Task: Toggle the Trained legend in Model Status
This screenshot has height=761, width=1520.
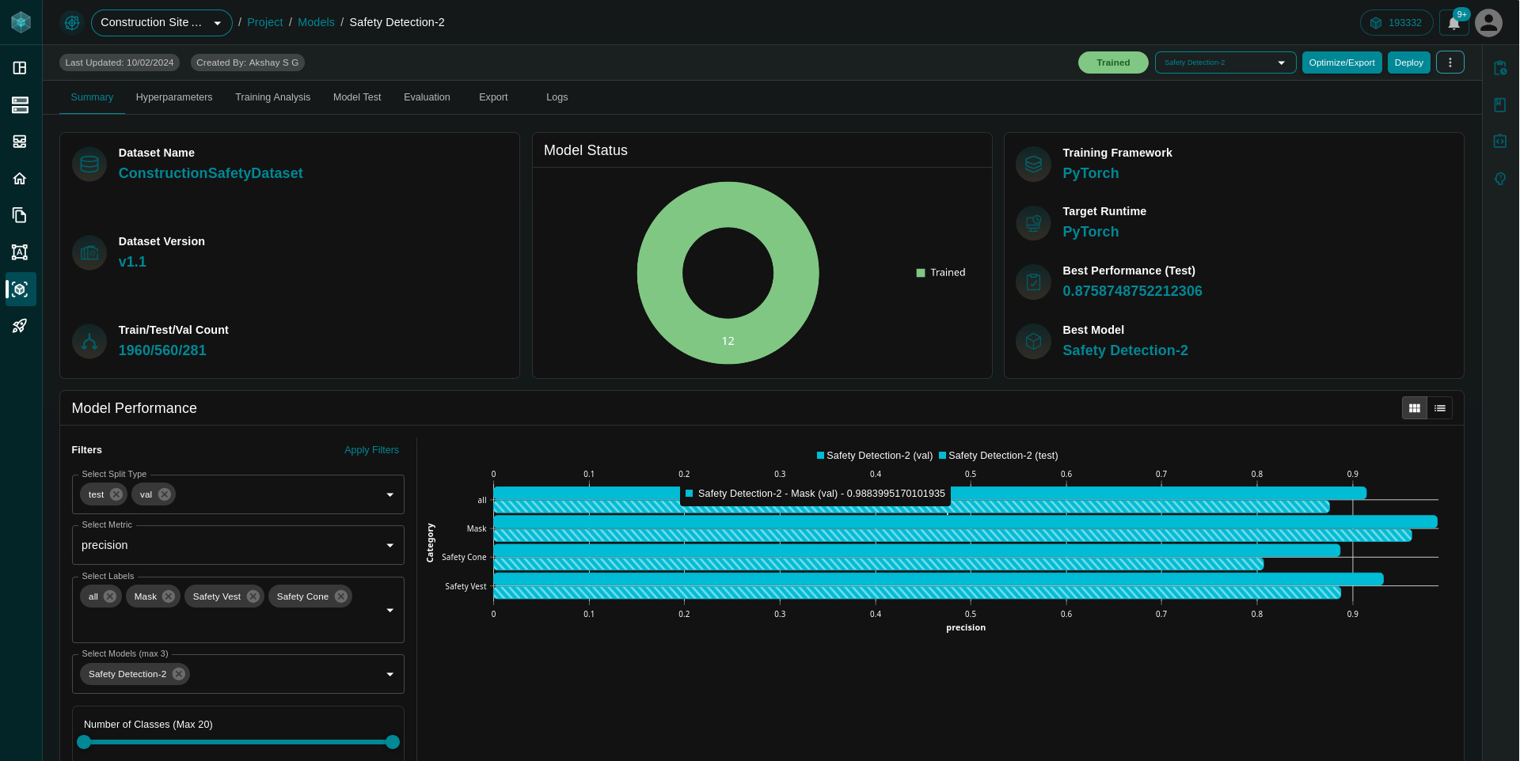Action: (x=940, y=273)
